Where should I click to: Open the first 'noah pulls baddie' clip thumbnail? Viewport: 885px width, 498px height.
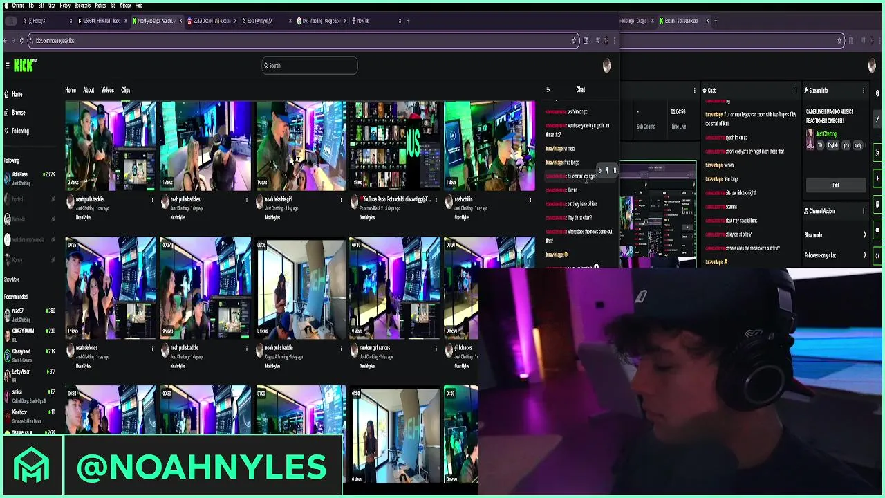(111, 146)
